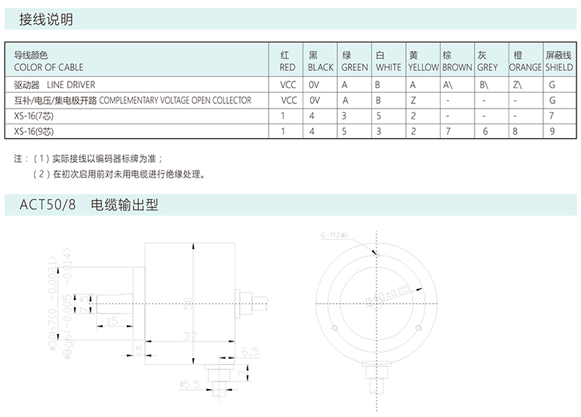Screen dimensions: 581x417
Task: Select the 橙 ORANGE column header
Action: click(525, 61)
